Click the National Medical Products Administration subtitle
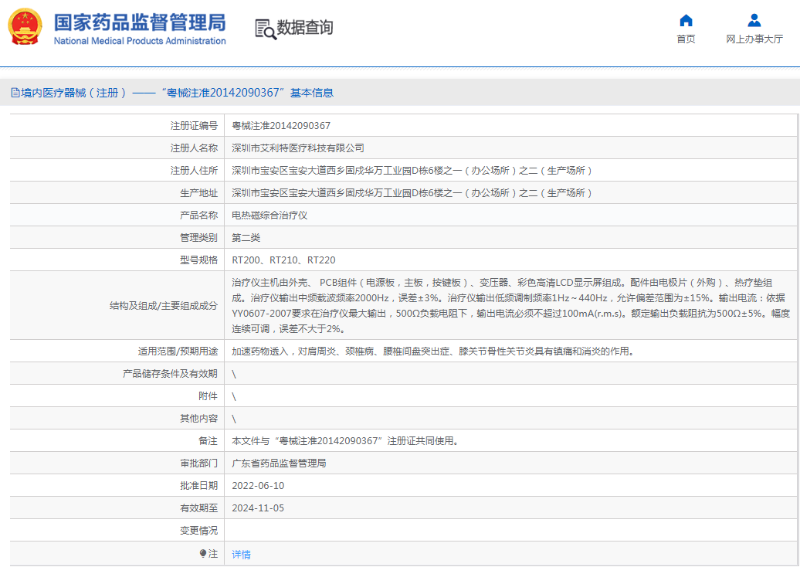The height and width of the screenshot is (567, 800). tap(140, 41)
